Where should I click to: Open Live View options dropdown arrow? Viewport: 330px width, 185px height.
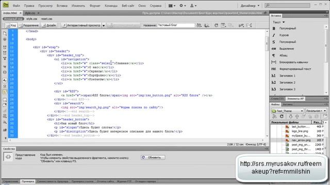coord(104,26)
